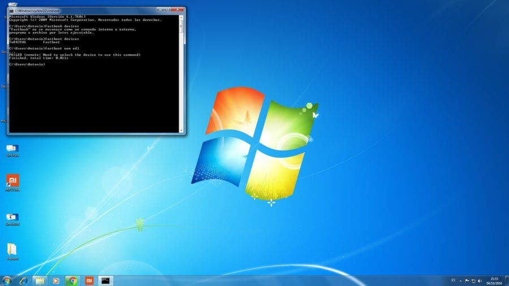Click the 'programa o archivo por lotes ejecutable' line
The height and width of the screenshot is (286, 509).
pyautogui.click(x=51, y=33)
